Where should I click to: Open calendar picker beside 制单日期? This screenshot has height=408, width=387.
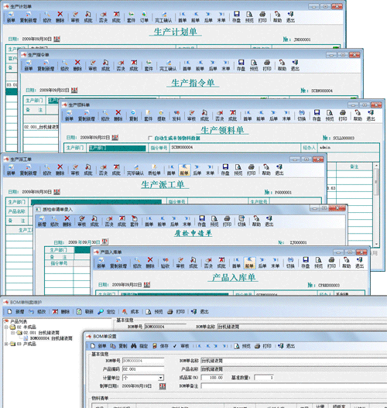click(163, 386)
